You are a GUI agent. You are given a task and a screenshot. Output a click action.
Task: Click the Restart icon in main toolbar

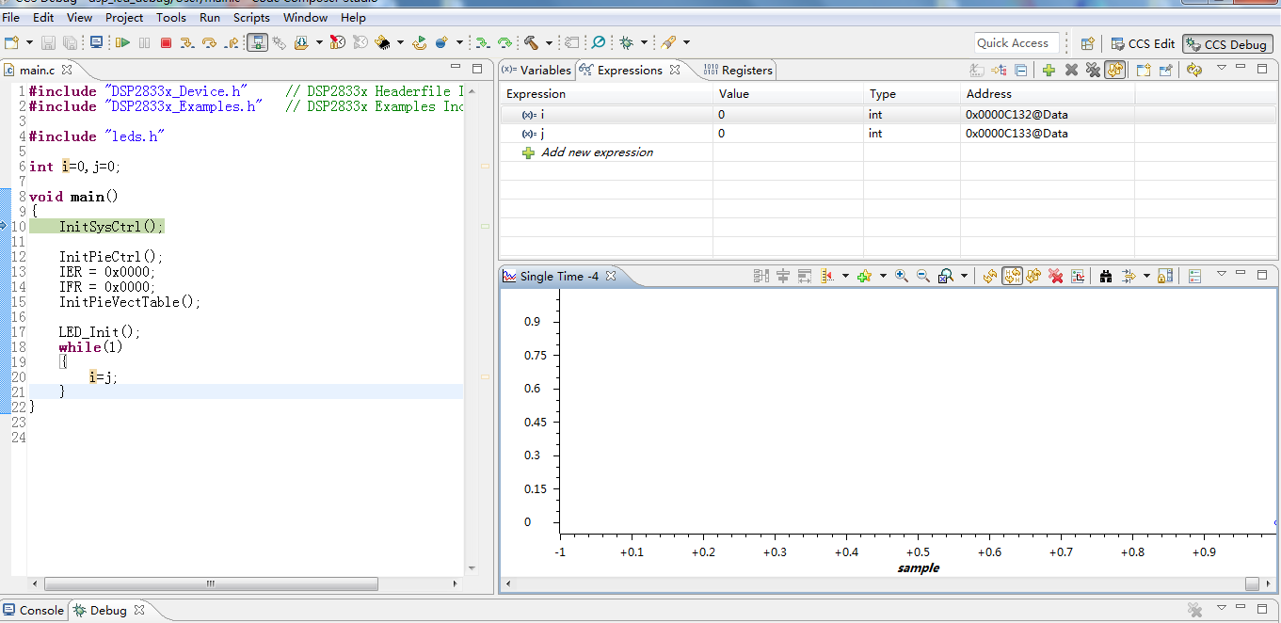coord(419,42)
